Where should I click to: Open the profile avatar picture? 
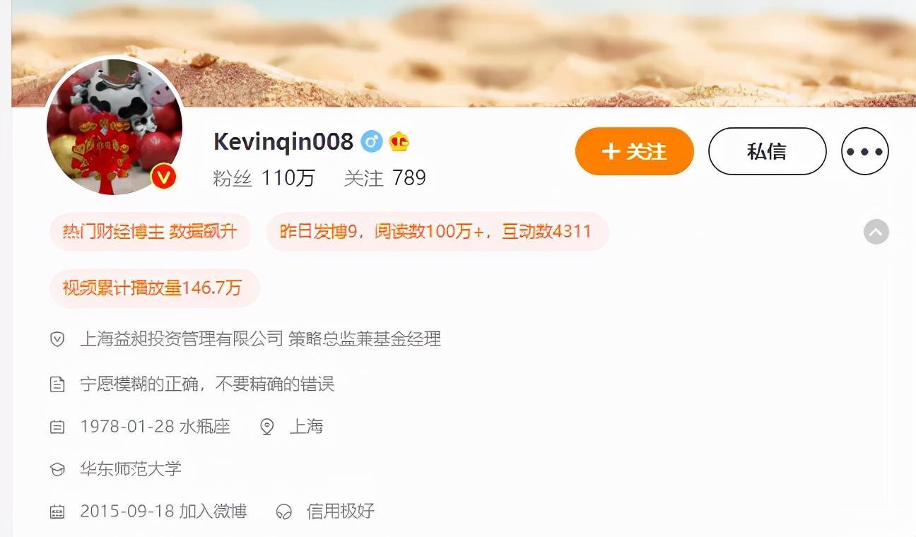pyautogui.click(x=114, y=127)
